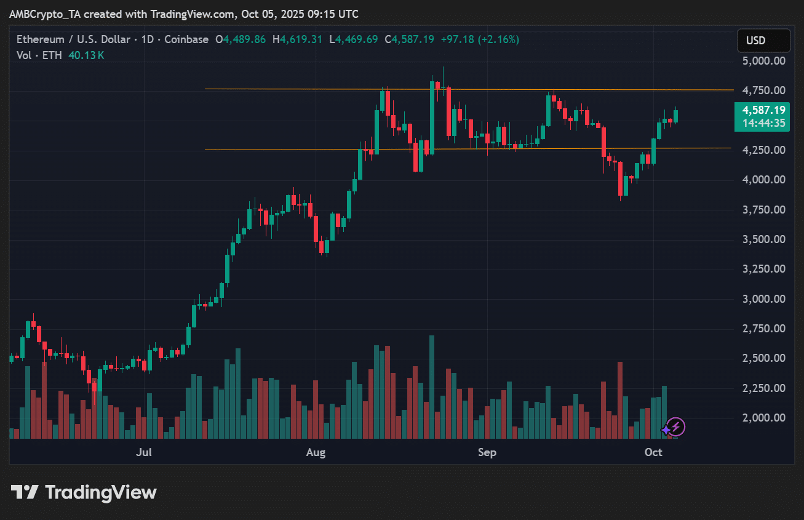Click the purple lightning bolt icon

coord(675,426)
